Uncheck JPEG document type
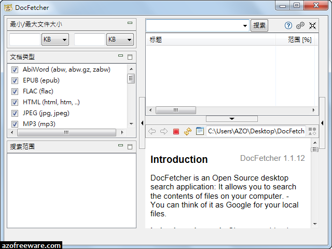This screenshot has height=249, width=332. tap(15, 113)
